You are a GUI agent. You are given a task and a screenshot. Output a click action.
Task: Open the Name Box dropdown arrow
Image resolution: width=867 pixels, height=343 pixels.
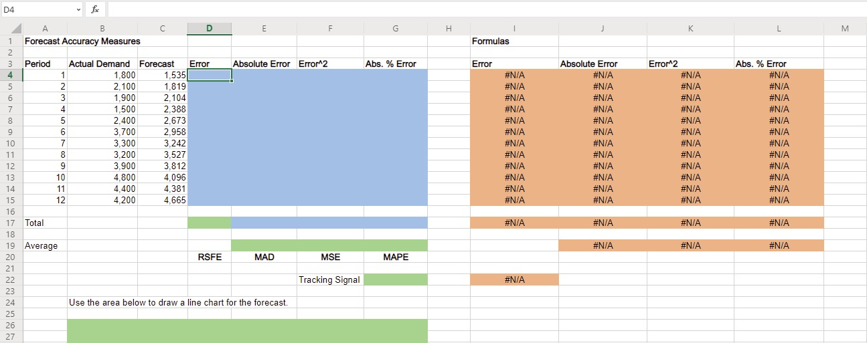(78, 10)
